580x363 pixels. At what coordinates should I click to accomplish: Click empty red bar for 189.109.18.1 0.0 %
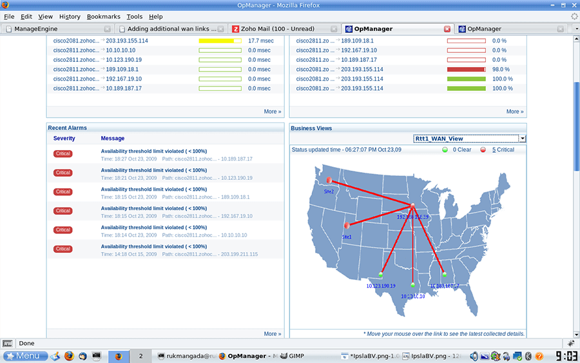coord(467,41)
